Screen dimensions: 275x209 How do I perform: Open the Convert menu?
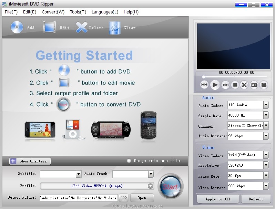[53, 12]
